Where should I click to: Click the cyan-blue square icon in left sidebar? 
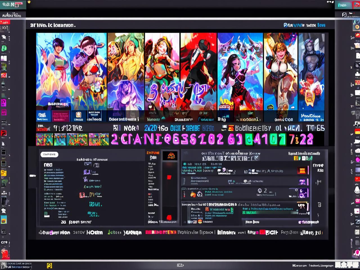(4, 220)
